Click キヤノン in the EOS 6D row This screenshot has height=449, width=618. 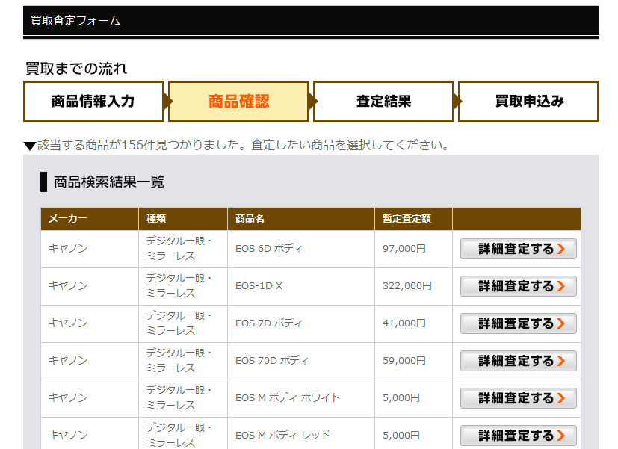click(x=68, y=248)
